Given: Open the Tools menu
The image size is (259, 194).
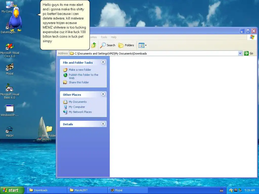Looking at the screenshot, I should [104, 37].
